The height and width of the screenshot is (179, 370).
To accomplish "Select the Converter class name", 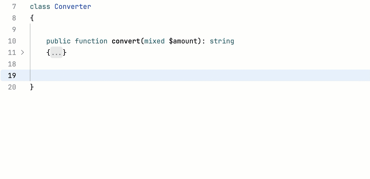I will click(x=73, y=7).
